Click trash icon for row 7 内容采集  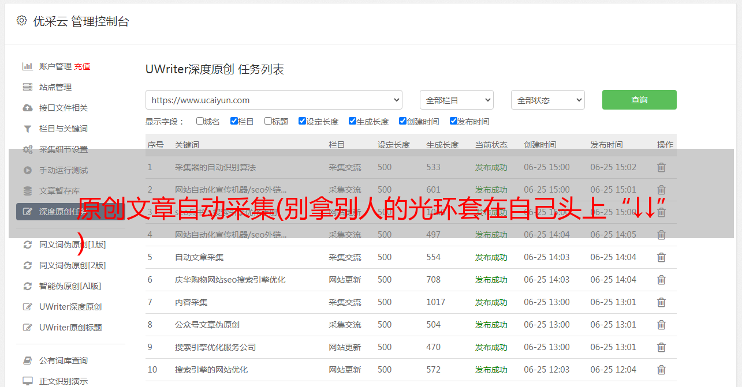pyautogui.click(x=662, y=302)
